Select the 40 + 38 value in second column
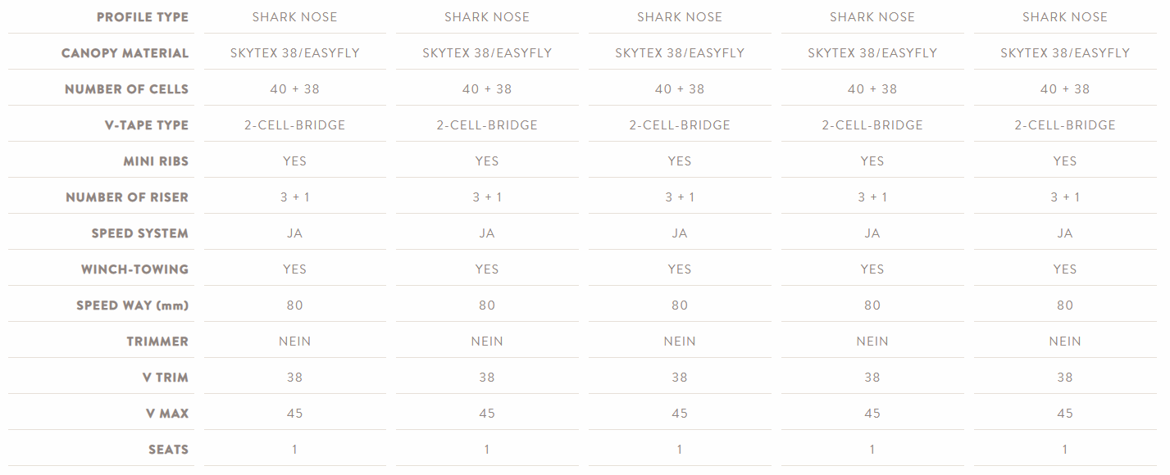1170x475 pixels. click(487, 89)
